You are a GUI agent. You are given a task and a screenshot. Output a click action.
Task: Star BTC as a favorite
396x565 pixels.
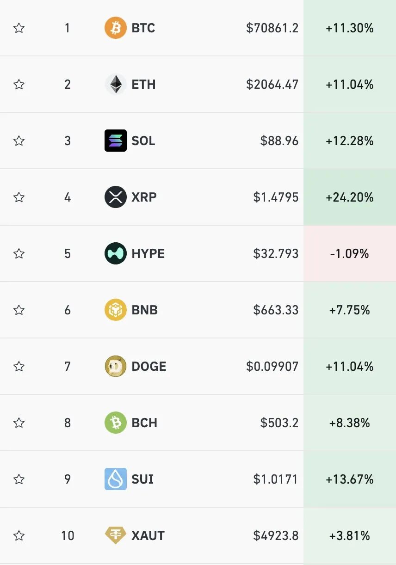click(19, 28)
